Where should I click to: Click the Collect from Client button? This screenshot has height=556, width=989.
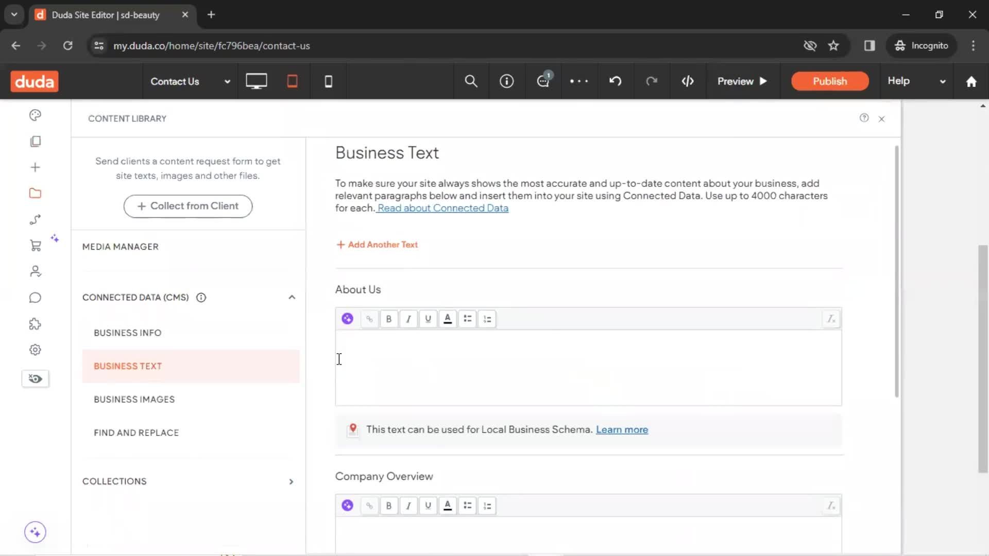click(x=188, y=206)
